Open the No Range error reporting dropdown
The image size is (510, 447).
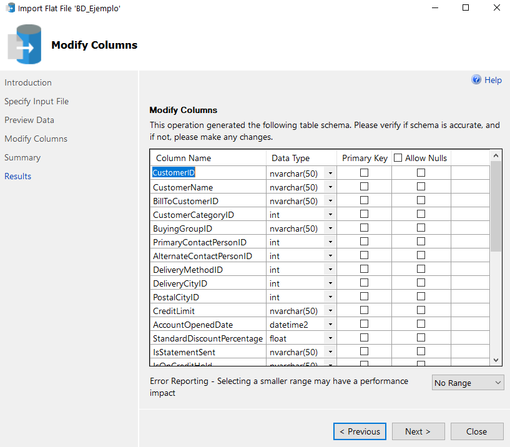point(468,383)
